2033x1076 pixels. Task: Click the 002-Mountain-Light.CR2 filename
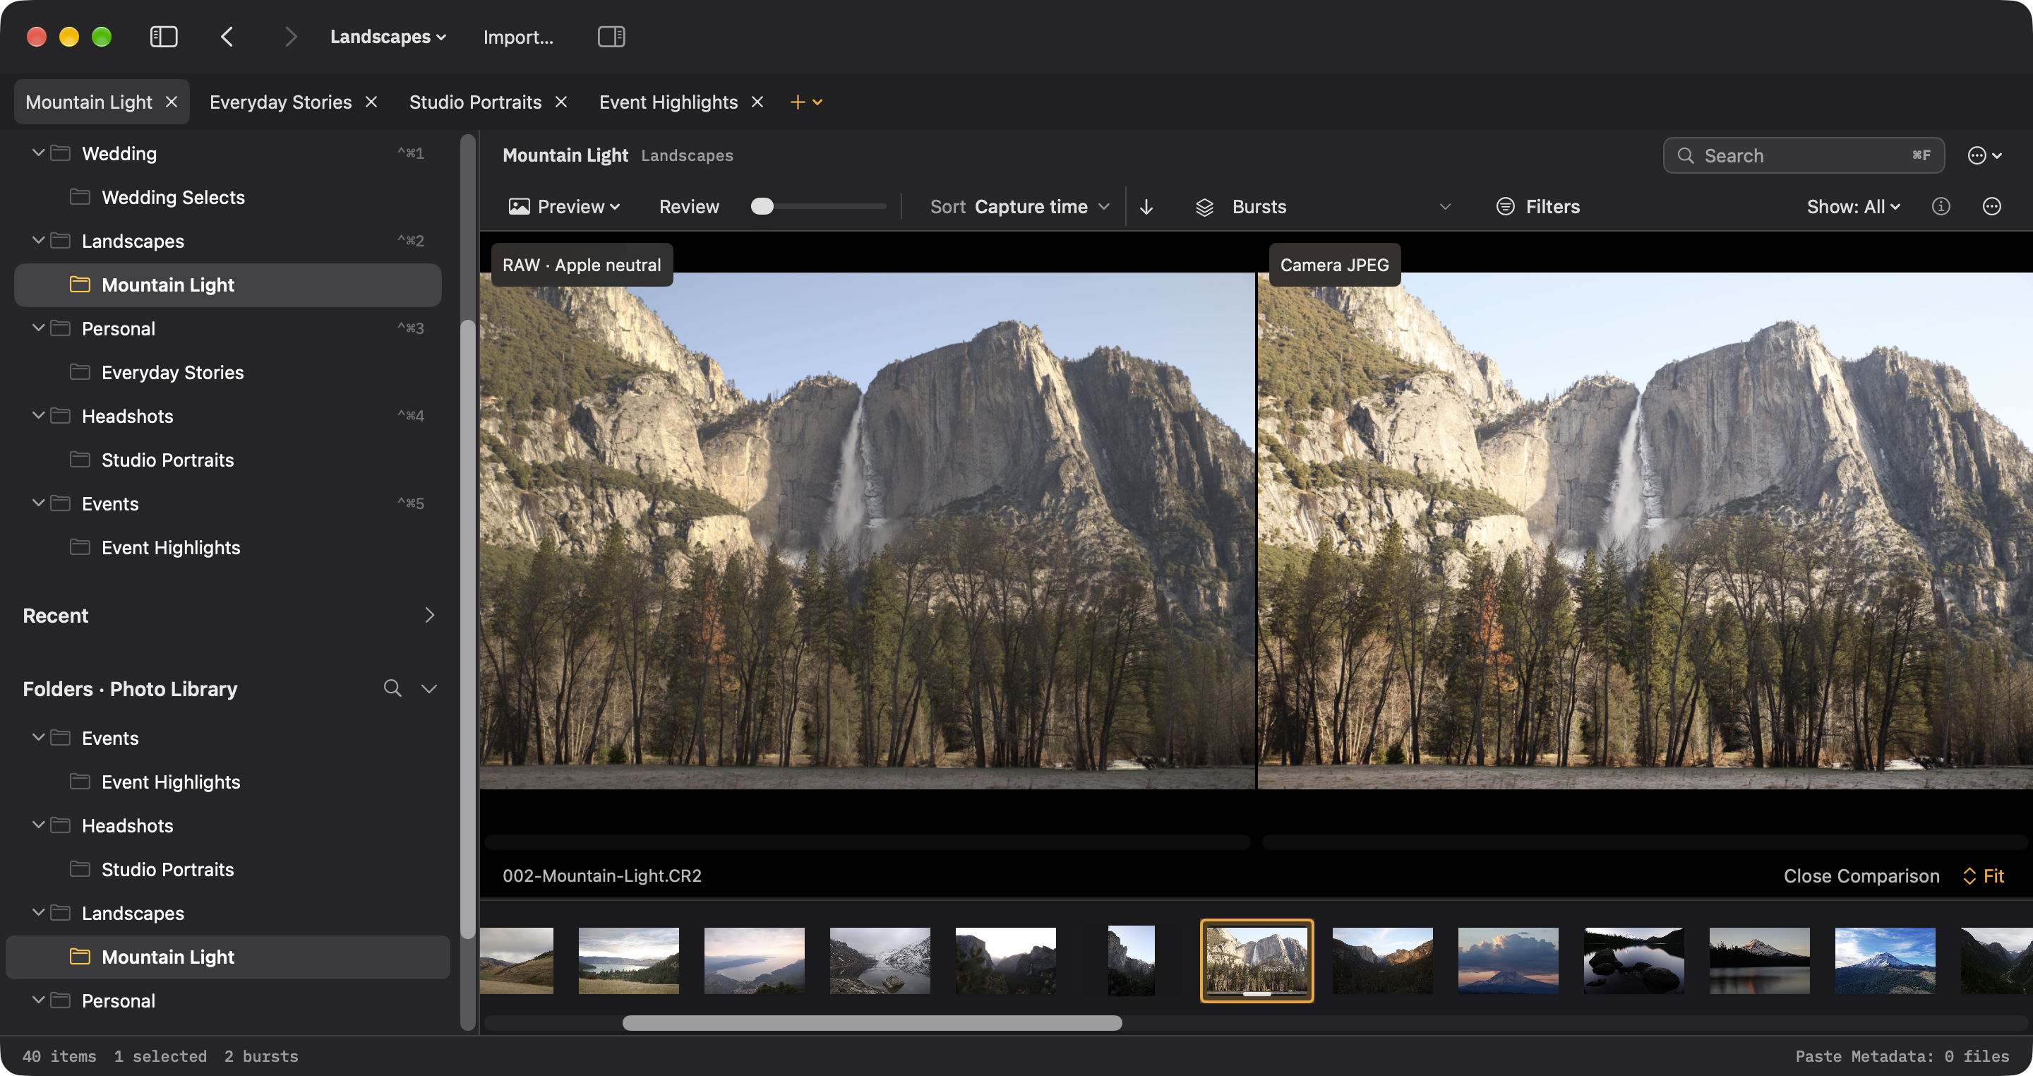pyautogui.click(x=601, y=875)
